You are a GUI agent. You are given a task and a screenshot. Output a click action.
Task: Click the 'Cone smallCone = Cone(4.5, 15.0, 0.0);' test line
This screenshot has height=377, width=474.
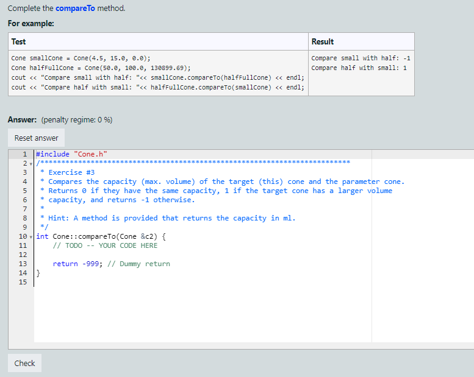81,58
